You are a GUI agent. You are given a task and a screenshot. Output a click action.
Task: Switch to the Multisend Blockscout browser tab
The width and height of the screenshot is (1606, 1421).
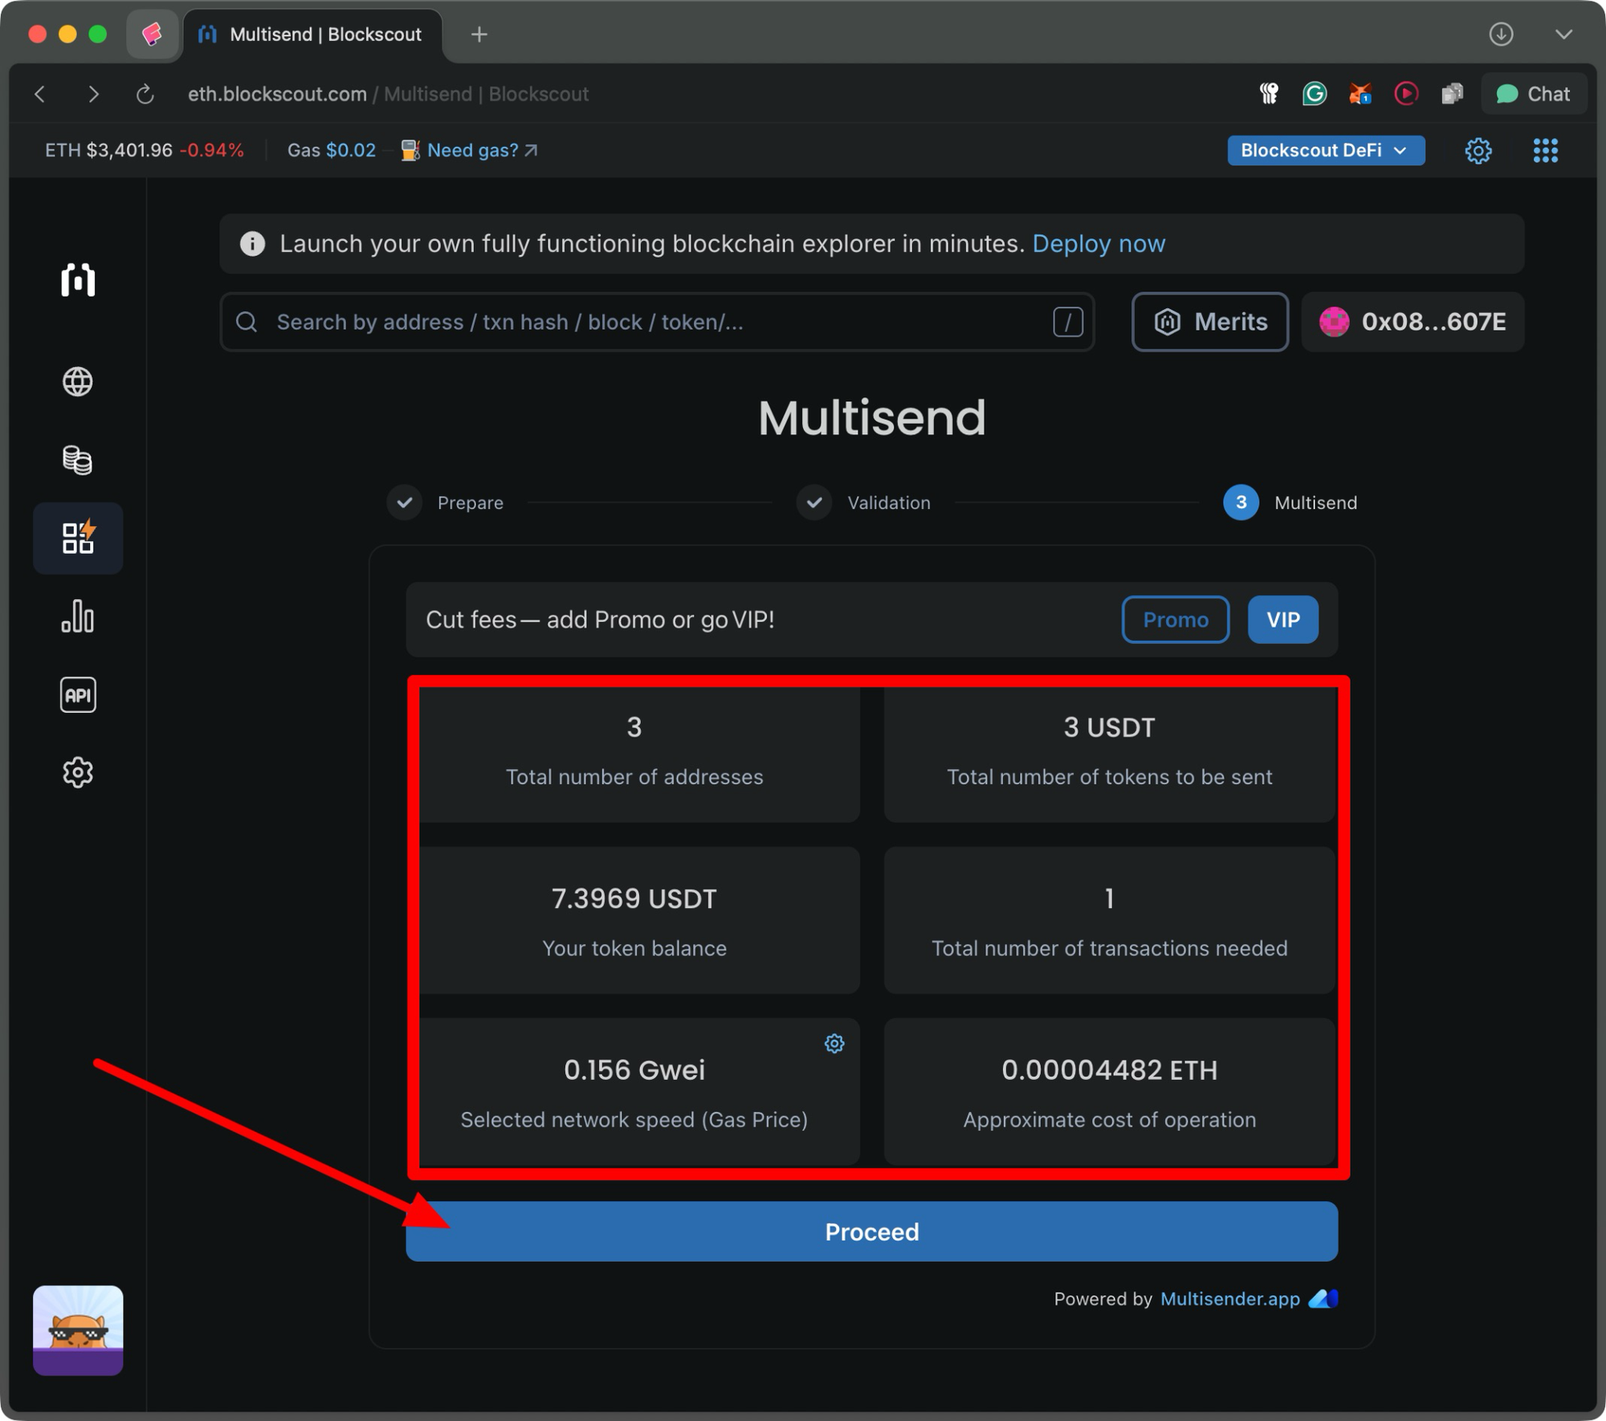click(313, 34)
